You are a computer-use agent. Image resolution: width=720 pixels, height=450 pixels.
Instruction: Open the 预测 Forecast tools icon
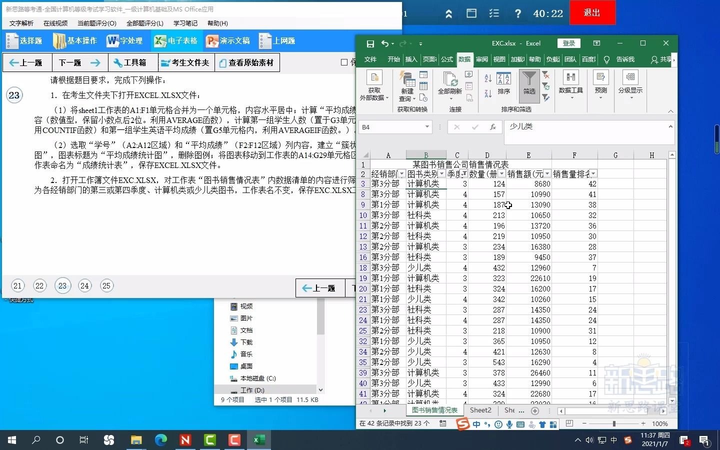tap(600, 82)
